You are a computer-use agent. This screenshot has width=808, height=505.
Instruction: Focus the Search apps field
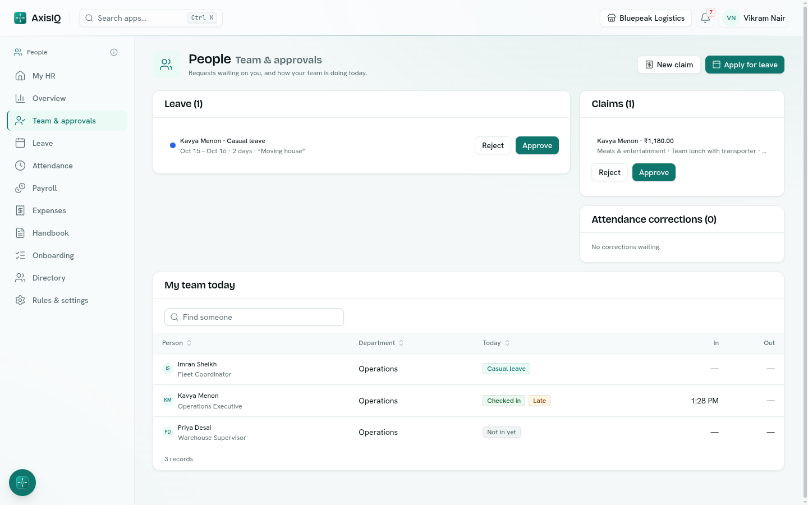pos(151,18)
